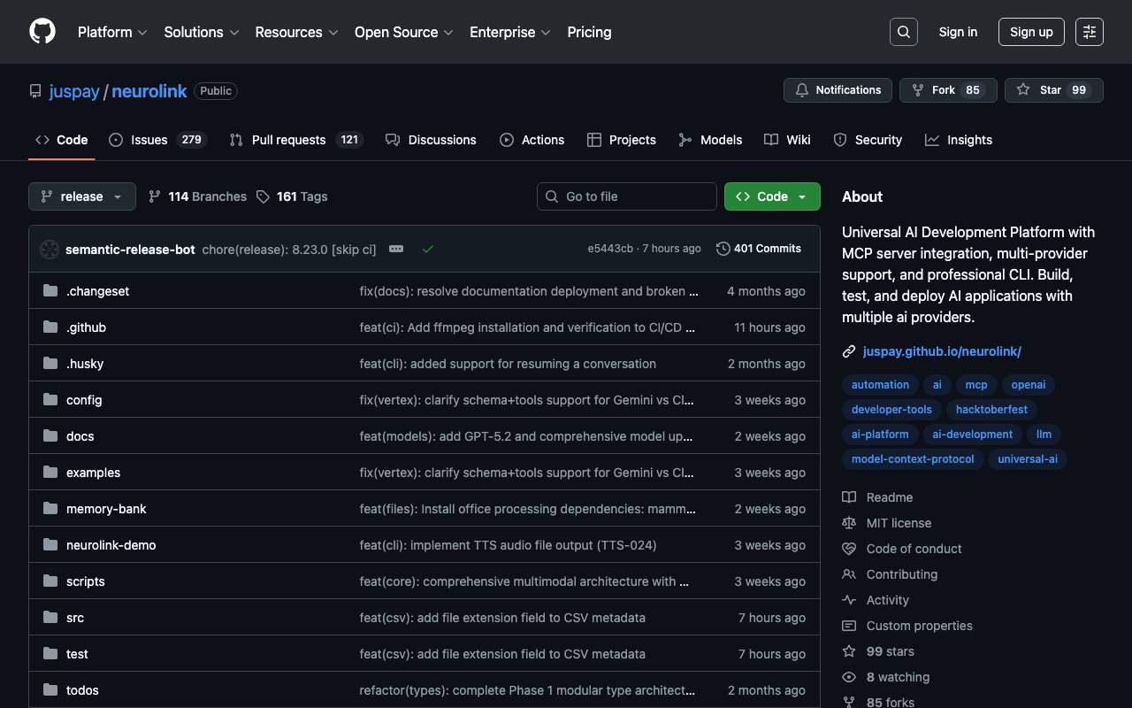This screenshot has height=708, width=1132.
Task: Open the Pull requests tab
Action: coord(288,140)
